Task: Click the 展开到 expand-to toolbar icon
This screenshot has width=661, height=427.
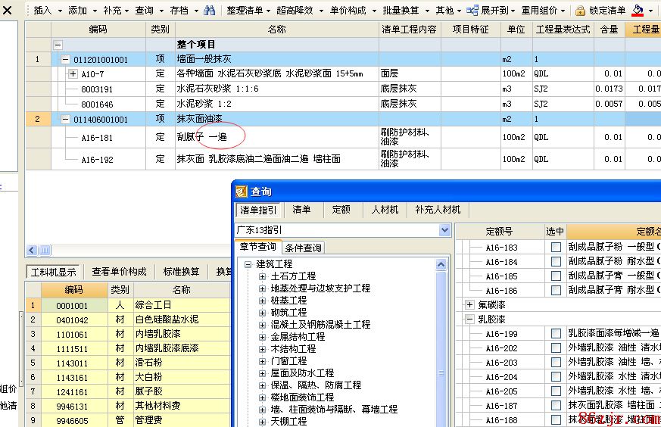Action: (472, 11)
